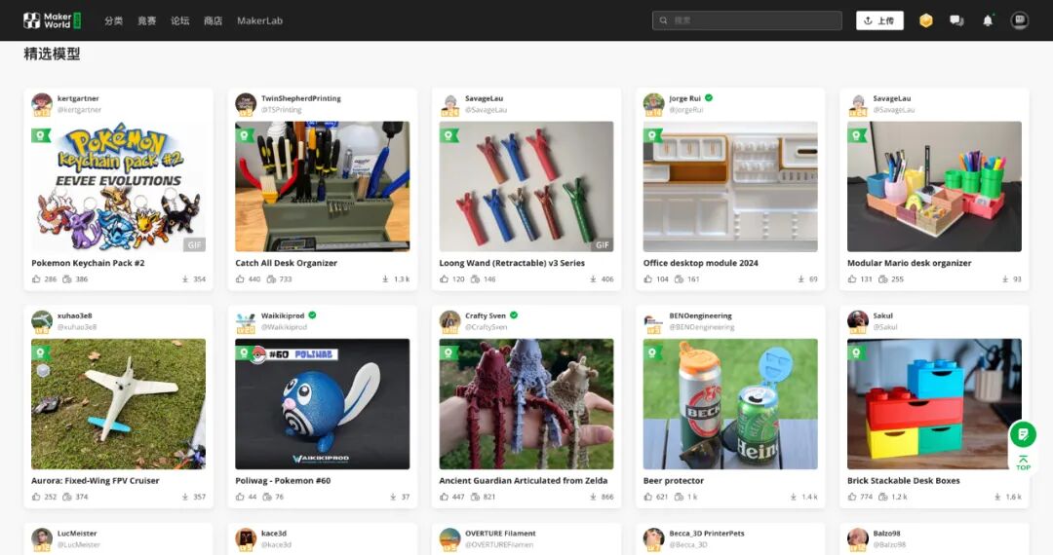The image size is (1053, 555).
Task: Open Loong Wand (Retractable) v3 Series title
Action: (x=512, y=263)
